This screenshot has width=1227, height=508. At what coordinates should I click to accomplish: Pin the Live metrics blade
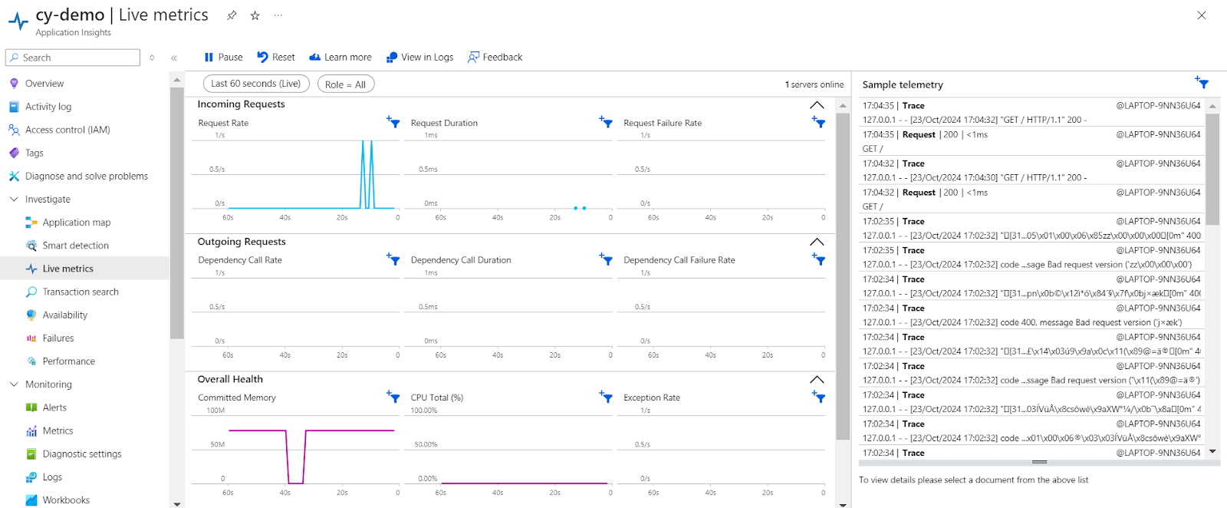[x=232, y=15]
